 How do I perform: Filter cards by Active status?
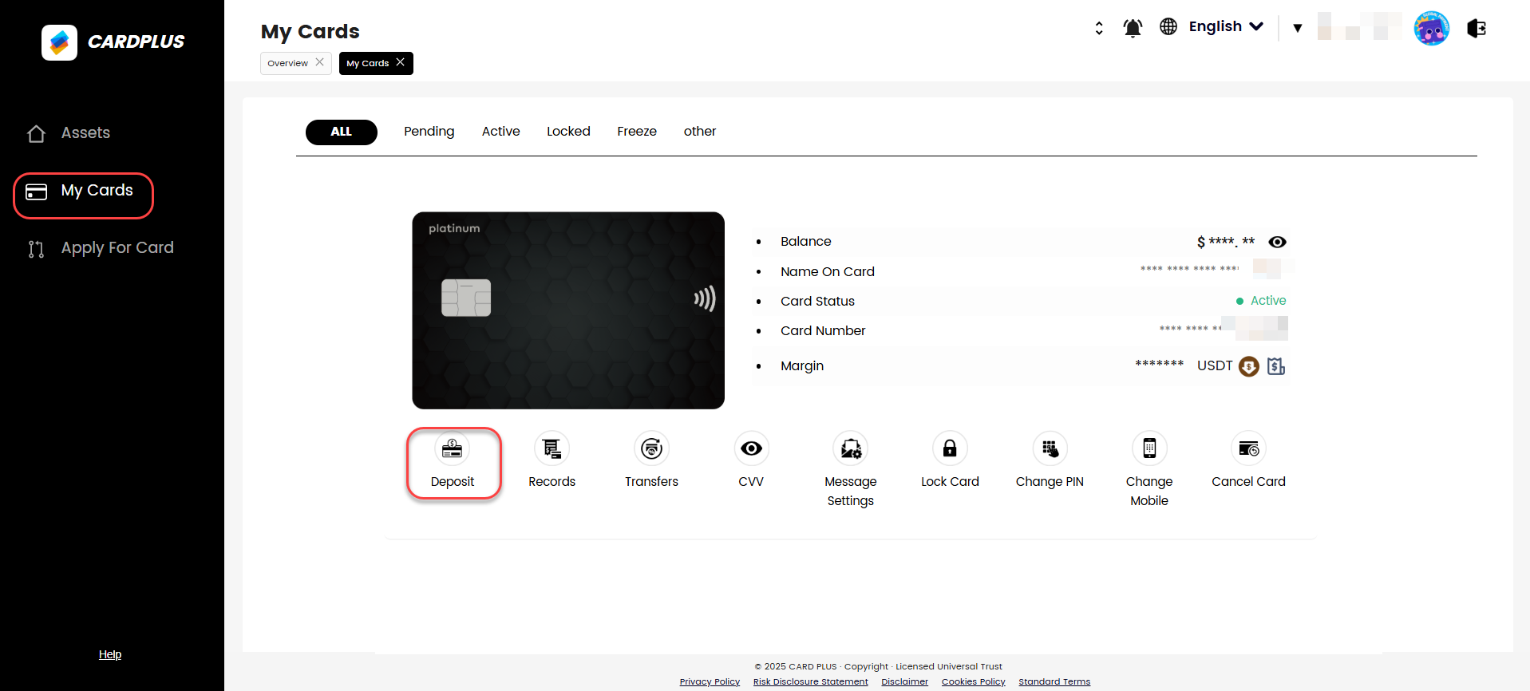tap(500, 132)
